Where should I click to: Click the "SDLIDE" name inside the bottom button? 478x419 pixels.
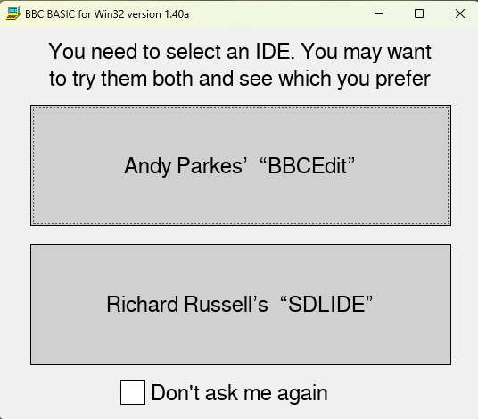(326, 304)
